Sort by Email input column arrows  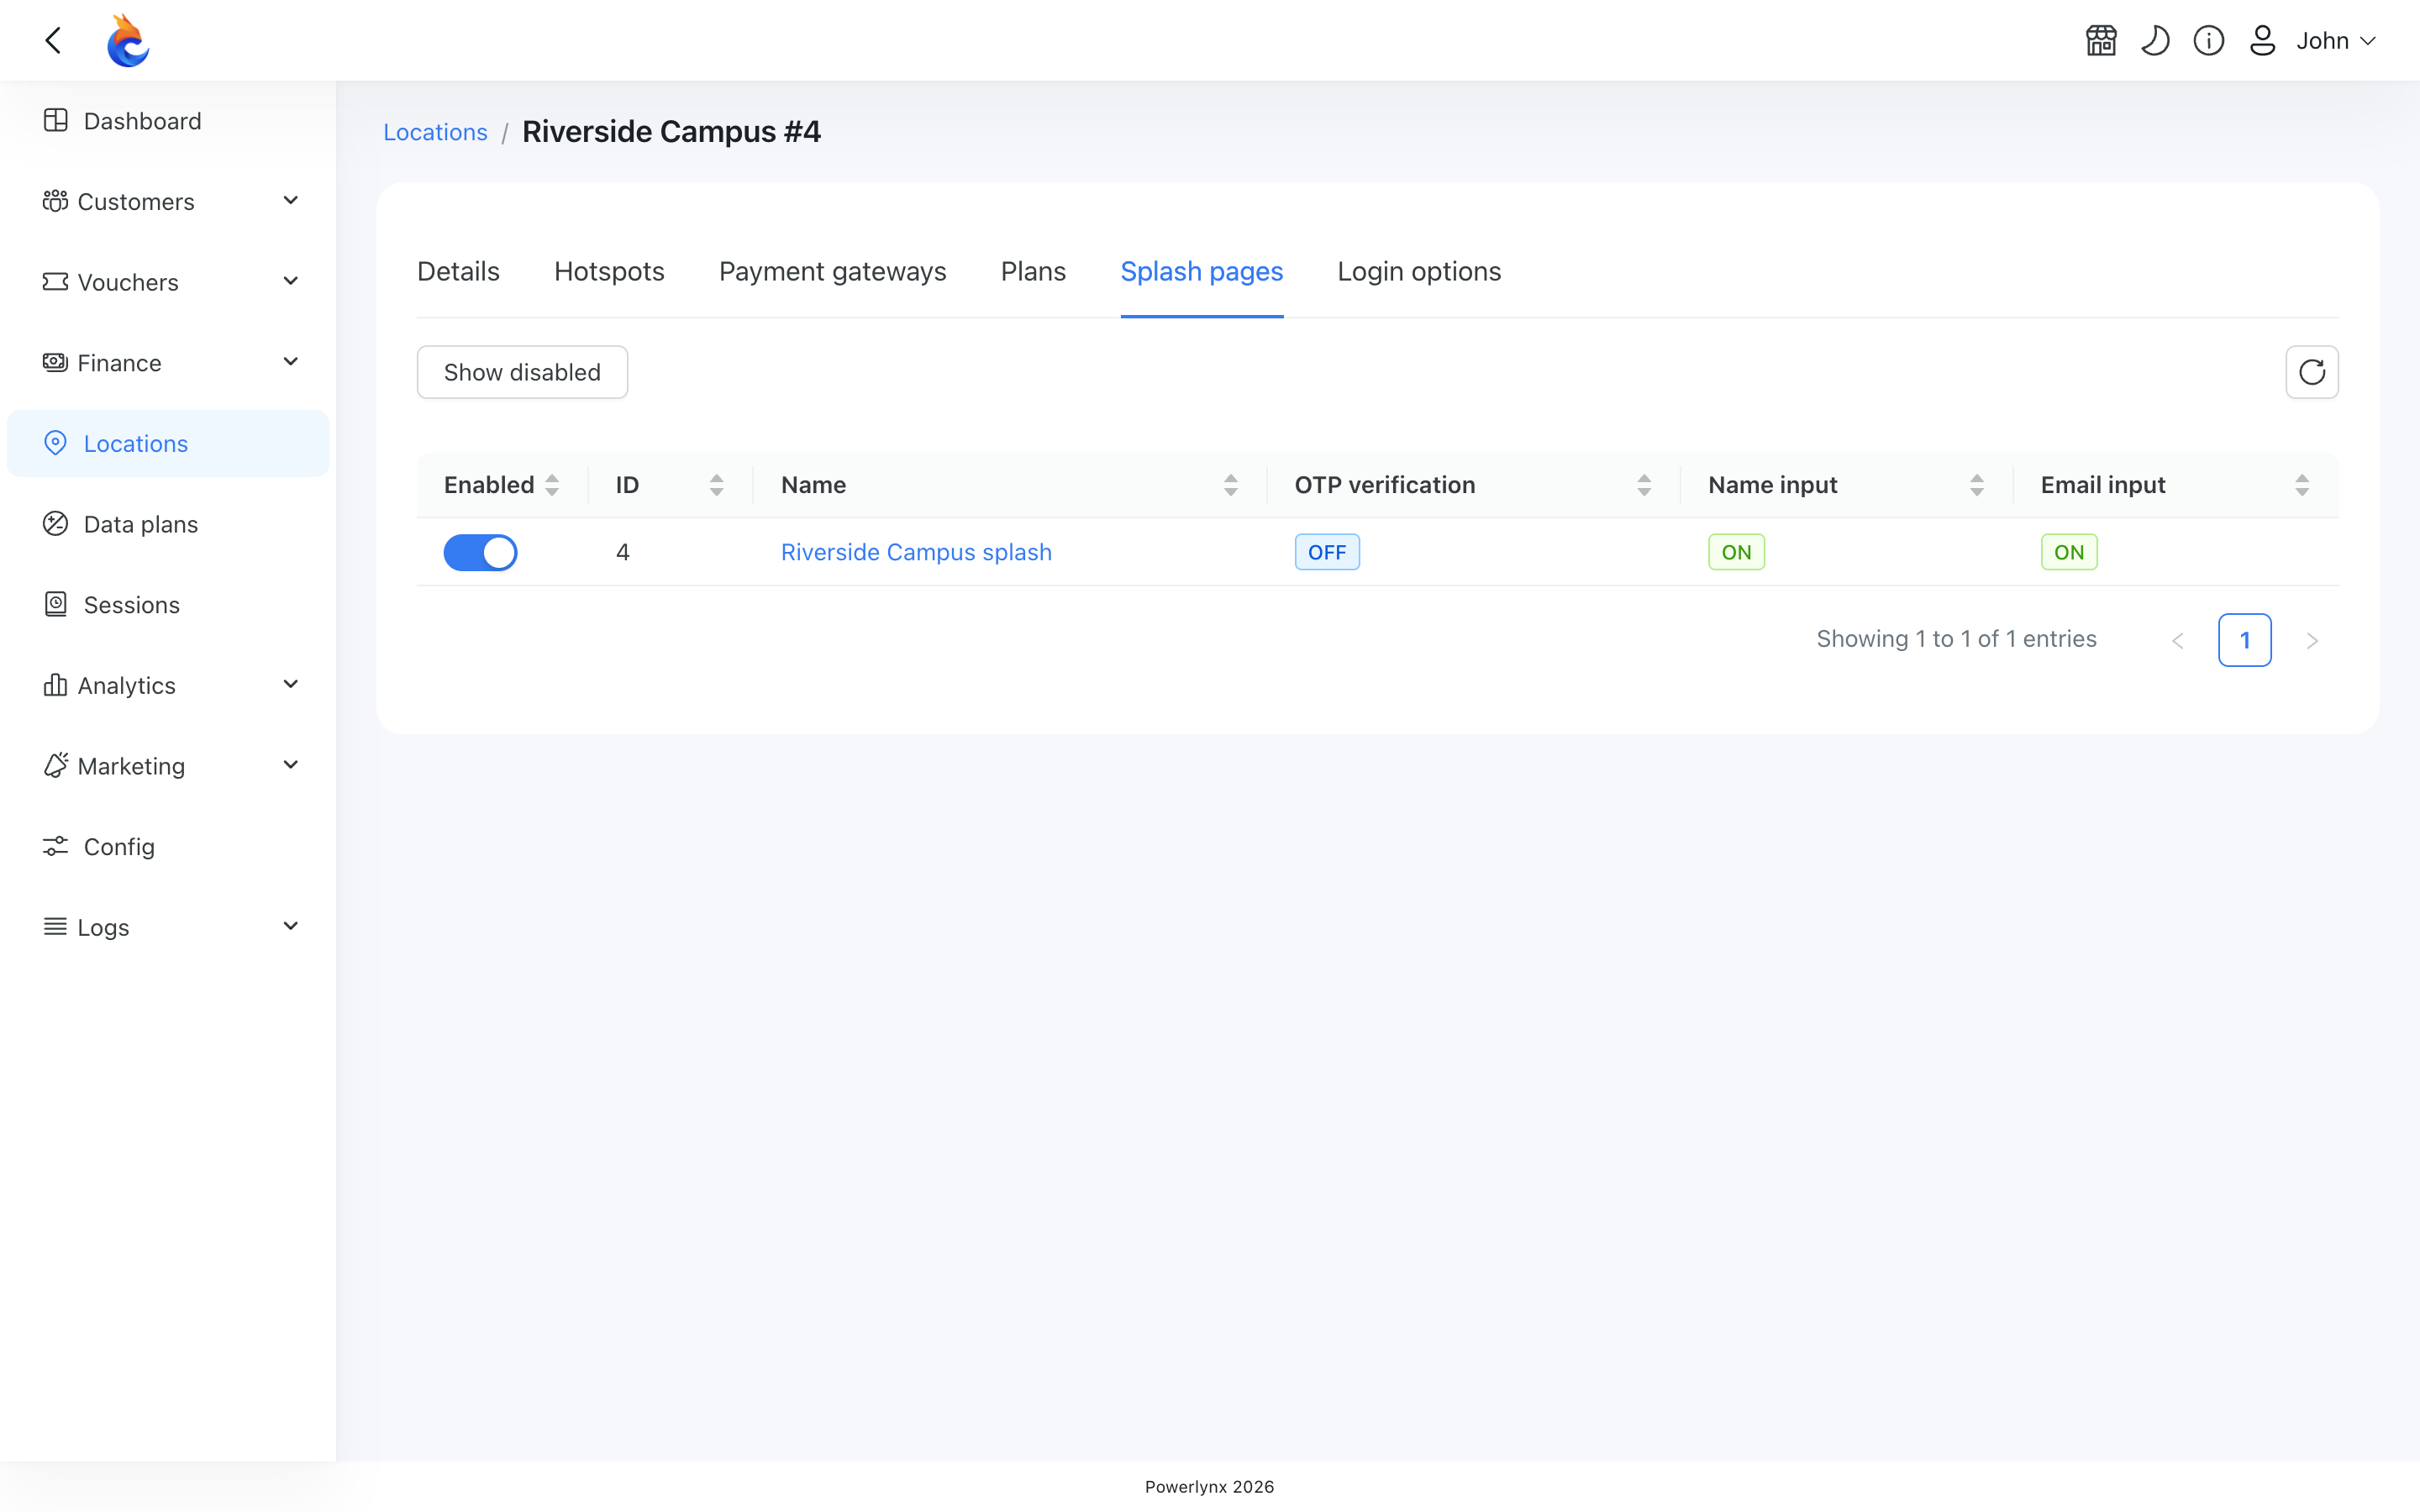click(x=2302, y=485)
